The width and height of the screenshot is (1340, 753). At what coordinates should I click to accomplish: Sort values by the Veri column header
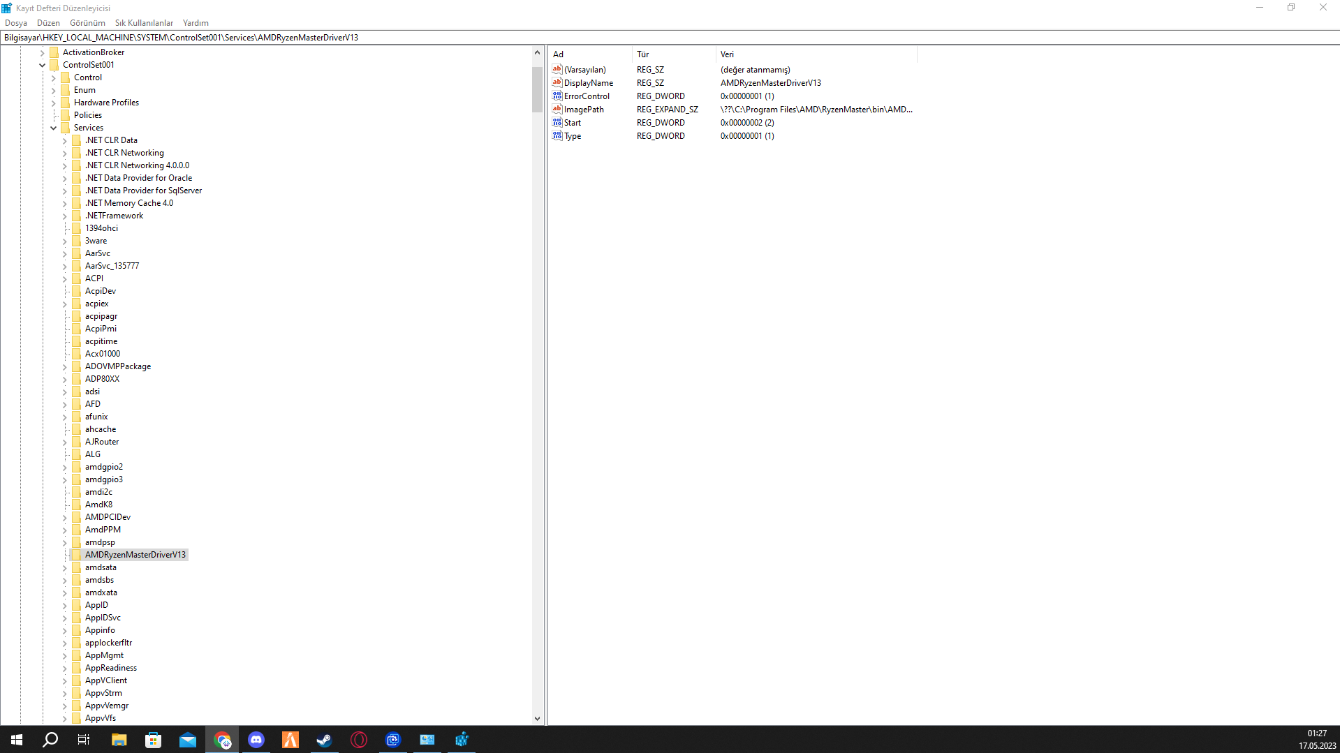click(816, 54)
